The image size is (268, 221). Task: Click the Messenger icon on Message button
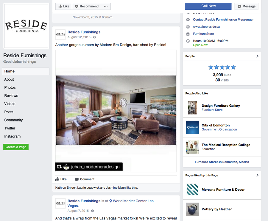pyautogui.click(x=239, y=6)
